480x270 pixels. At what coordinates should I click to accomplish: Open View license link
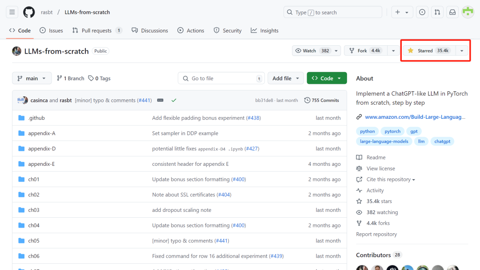381,168
